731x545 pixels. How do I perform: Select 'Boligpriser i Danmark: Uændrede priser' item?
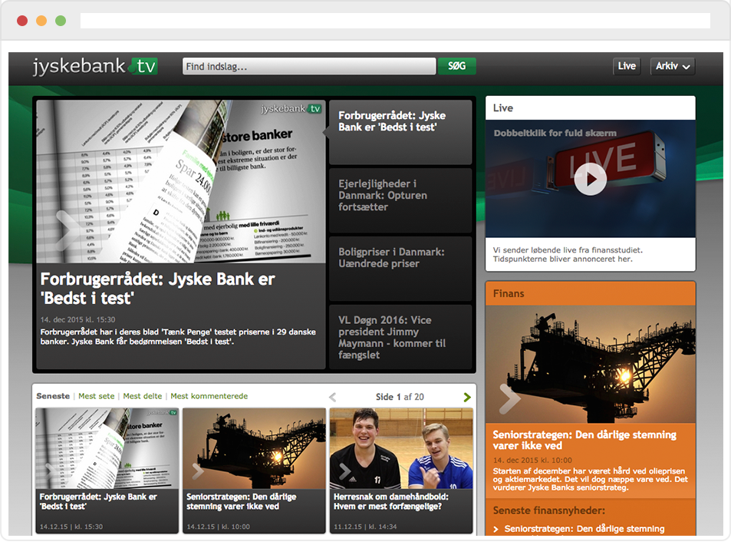click(400, 269)
